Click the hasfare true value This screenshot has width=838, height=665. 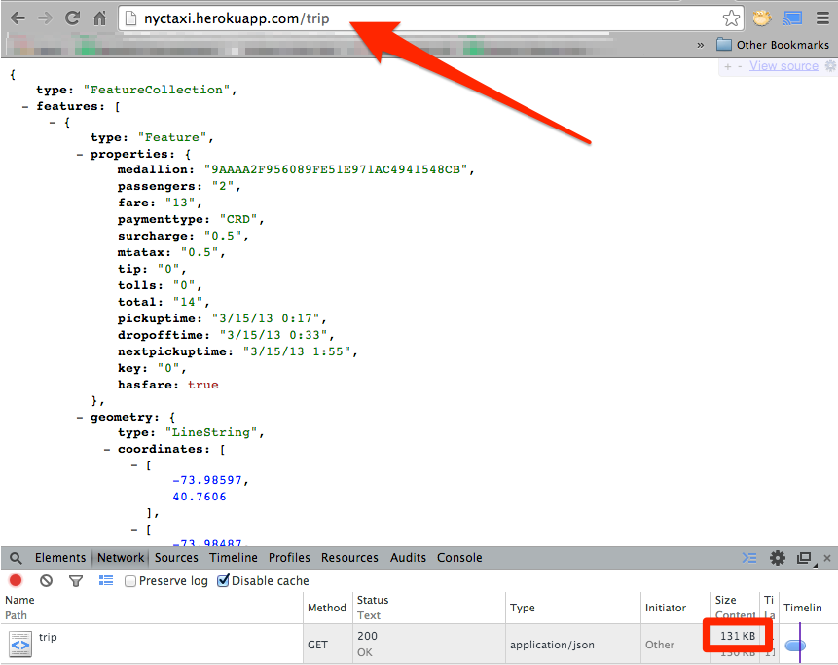click(203, 385)
